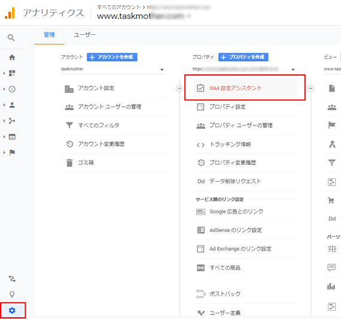Image resolution: width=341 pixels, height=319 pixels.
Task: Open プロパティ ユーザーの管理
Action: (x=245, y=125)
